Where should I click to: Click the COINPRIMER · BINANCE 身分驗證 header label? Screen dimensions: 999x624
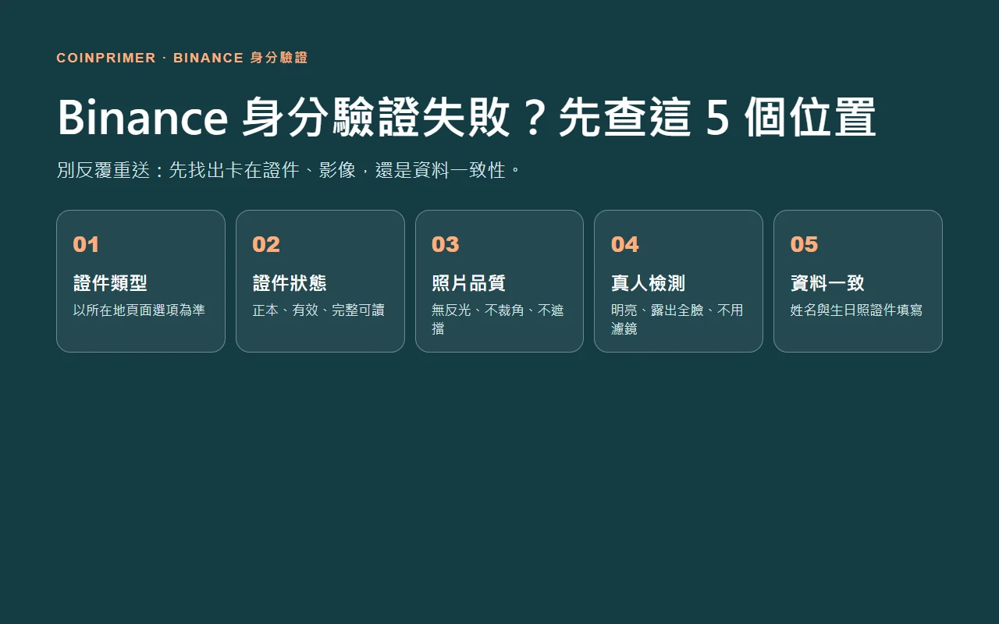click(182, 58)
